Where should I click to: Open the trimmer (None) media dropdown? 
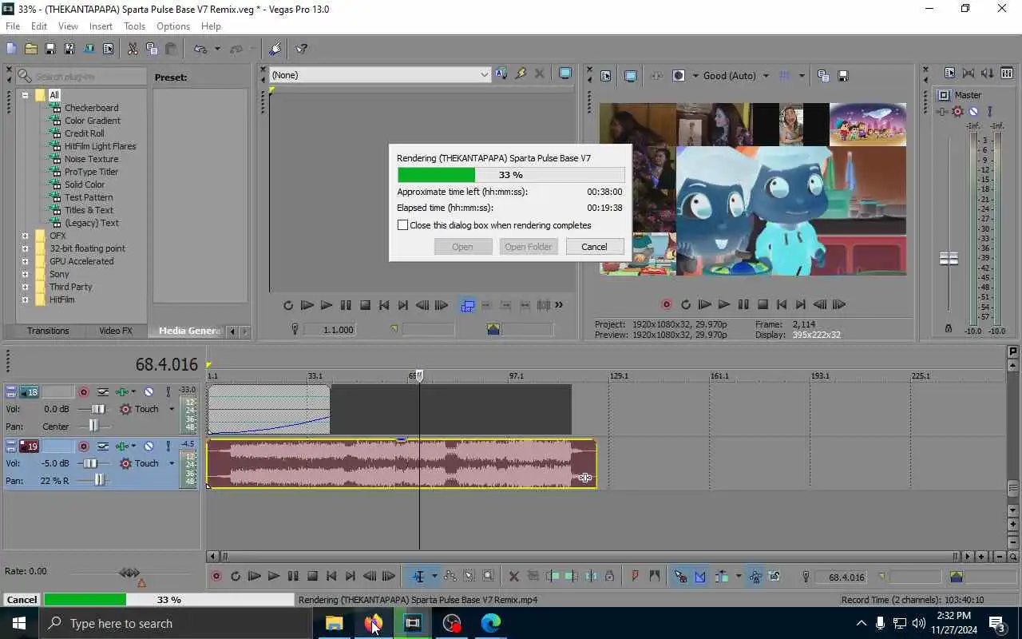[x=484, y=74]
